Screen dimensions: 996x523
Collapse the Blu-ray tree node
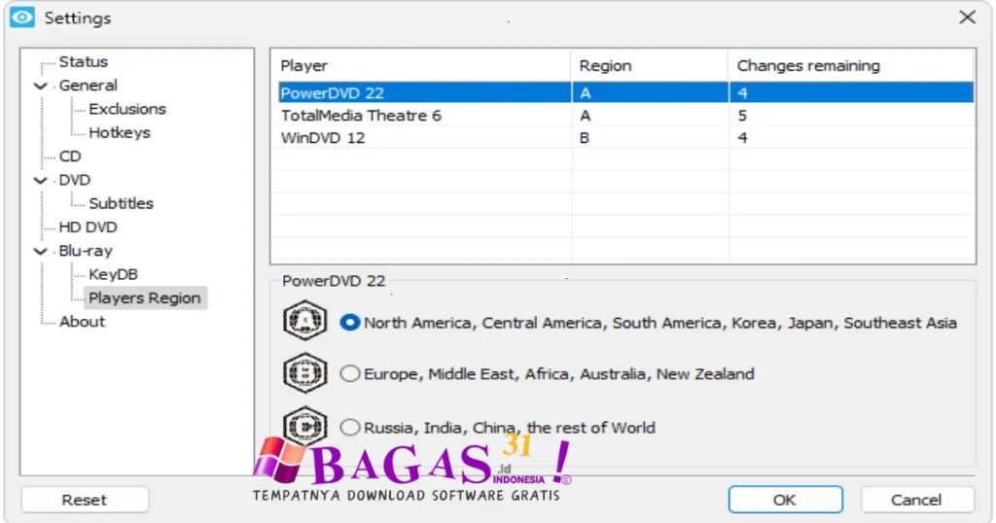point(40,252)
